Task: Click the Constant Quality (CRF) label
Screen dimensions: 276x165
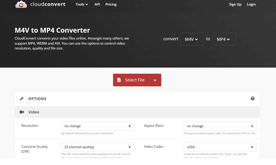Action: coord(34,149)
